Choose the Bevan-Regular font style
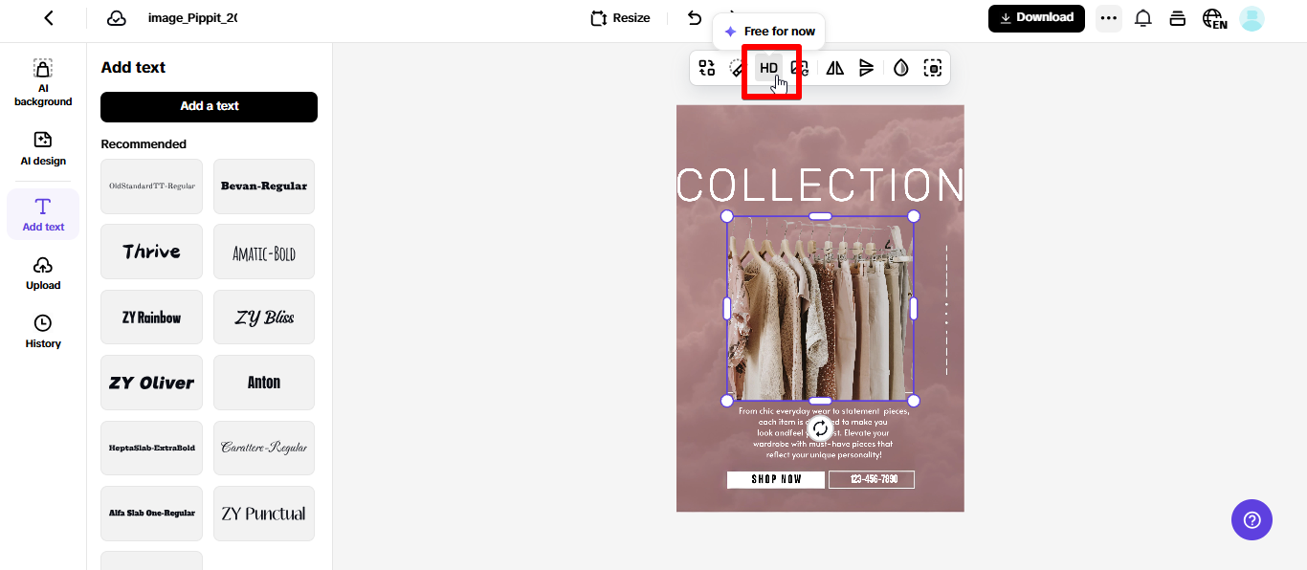 point(264,186)
